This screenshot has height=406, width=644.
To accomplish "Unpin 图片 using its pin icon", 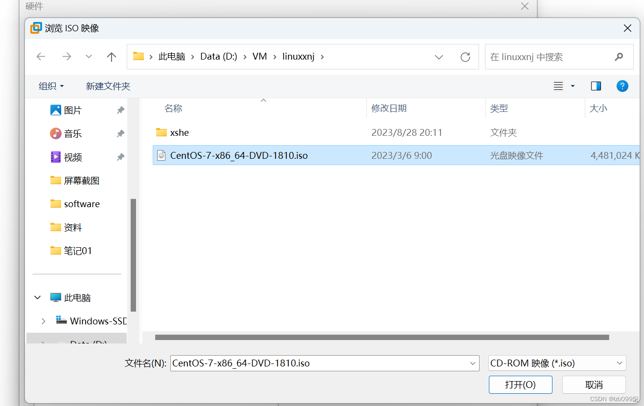I will pyautogui.click(x=120, y=110).
